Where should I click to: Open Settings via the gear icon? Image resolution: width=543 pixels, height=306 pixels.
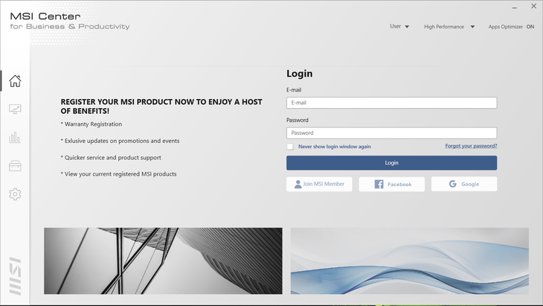[x=15, y=194]
